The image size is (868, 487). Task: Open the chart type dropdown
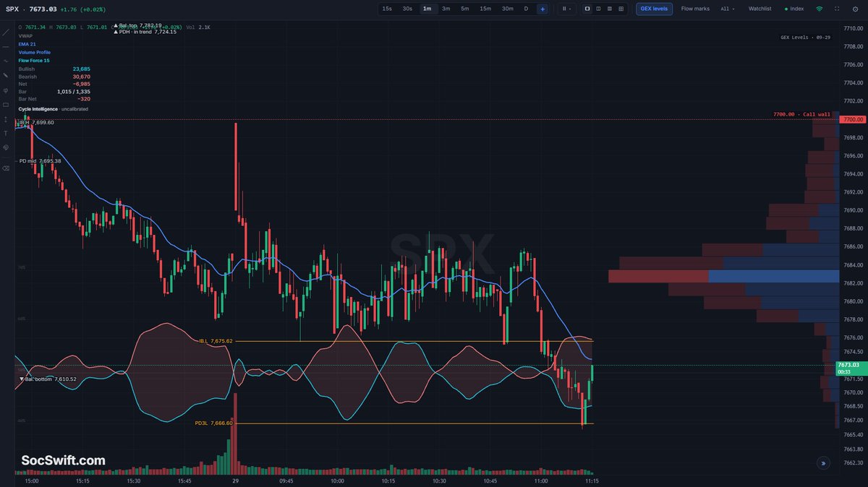(x=566, y=9)
